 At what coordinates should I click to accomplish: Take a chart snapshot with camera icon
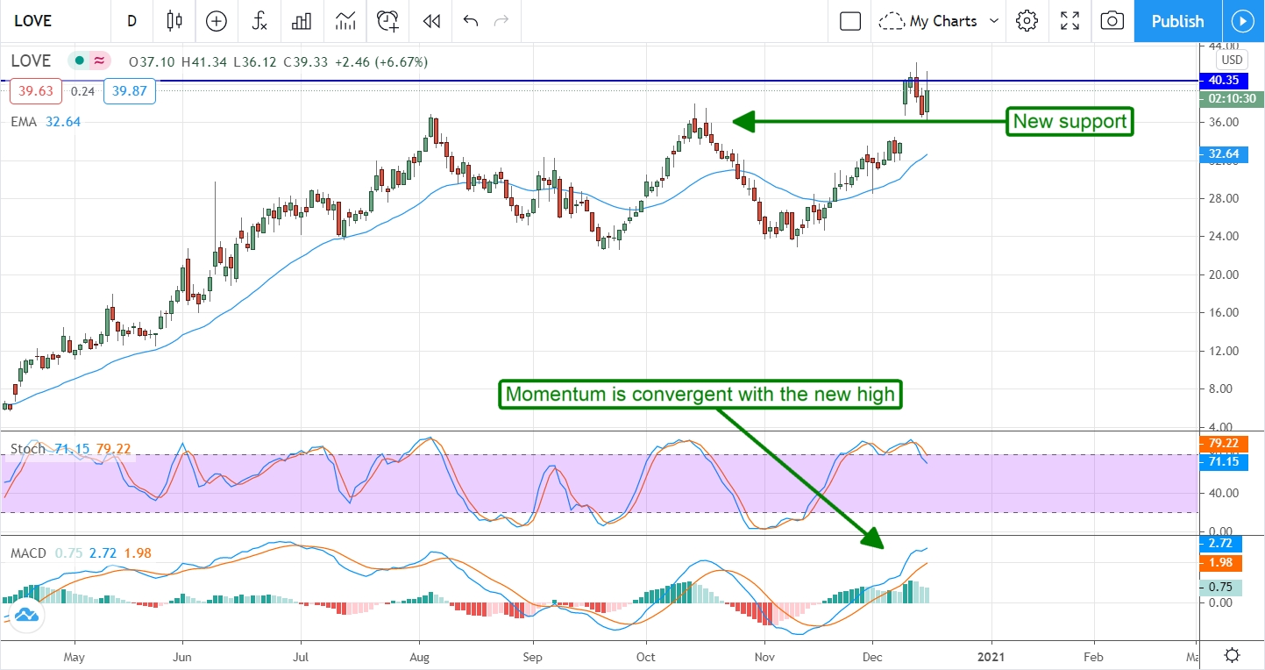1112,21
